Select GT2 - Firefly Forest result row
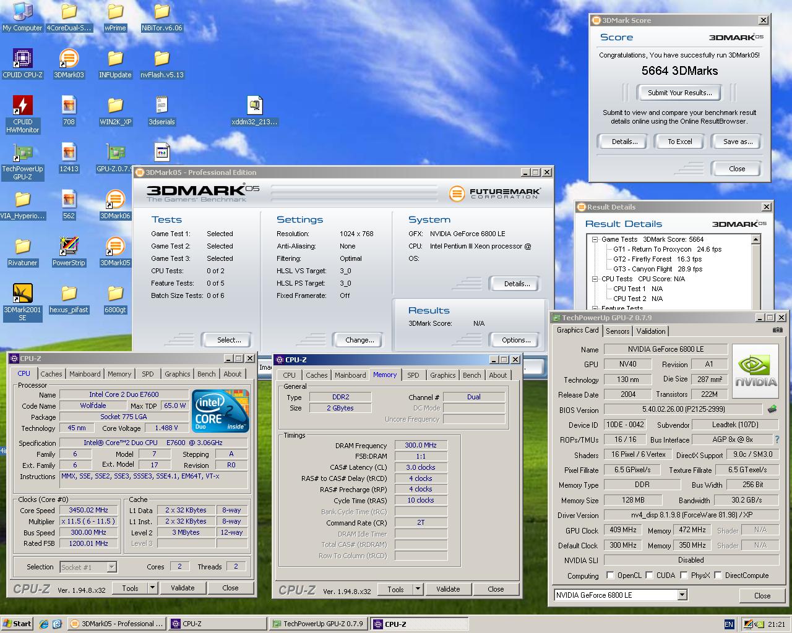The width and height of the screenshot is (792, 633). [657, 259]
